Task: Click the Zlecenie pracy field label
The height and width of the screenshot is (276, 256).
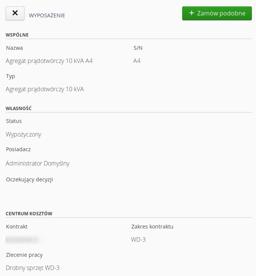Action: 27,255
